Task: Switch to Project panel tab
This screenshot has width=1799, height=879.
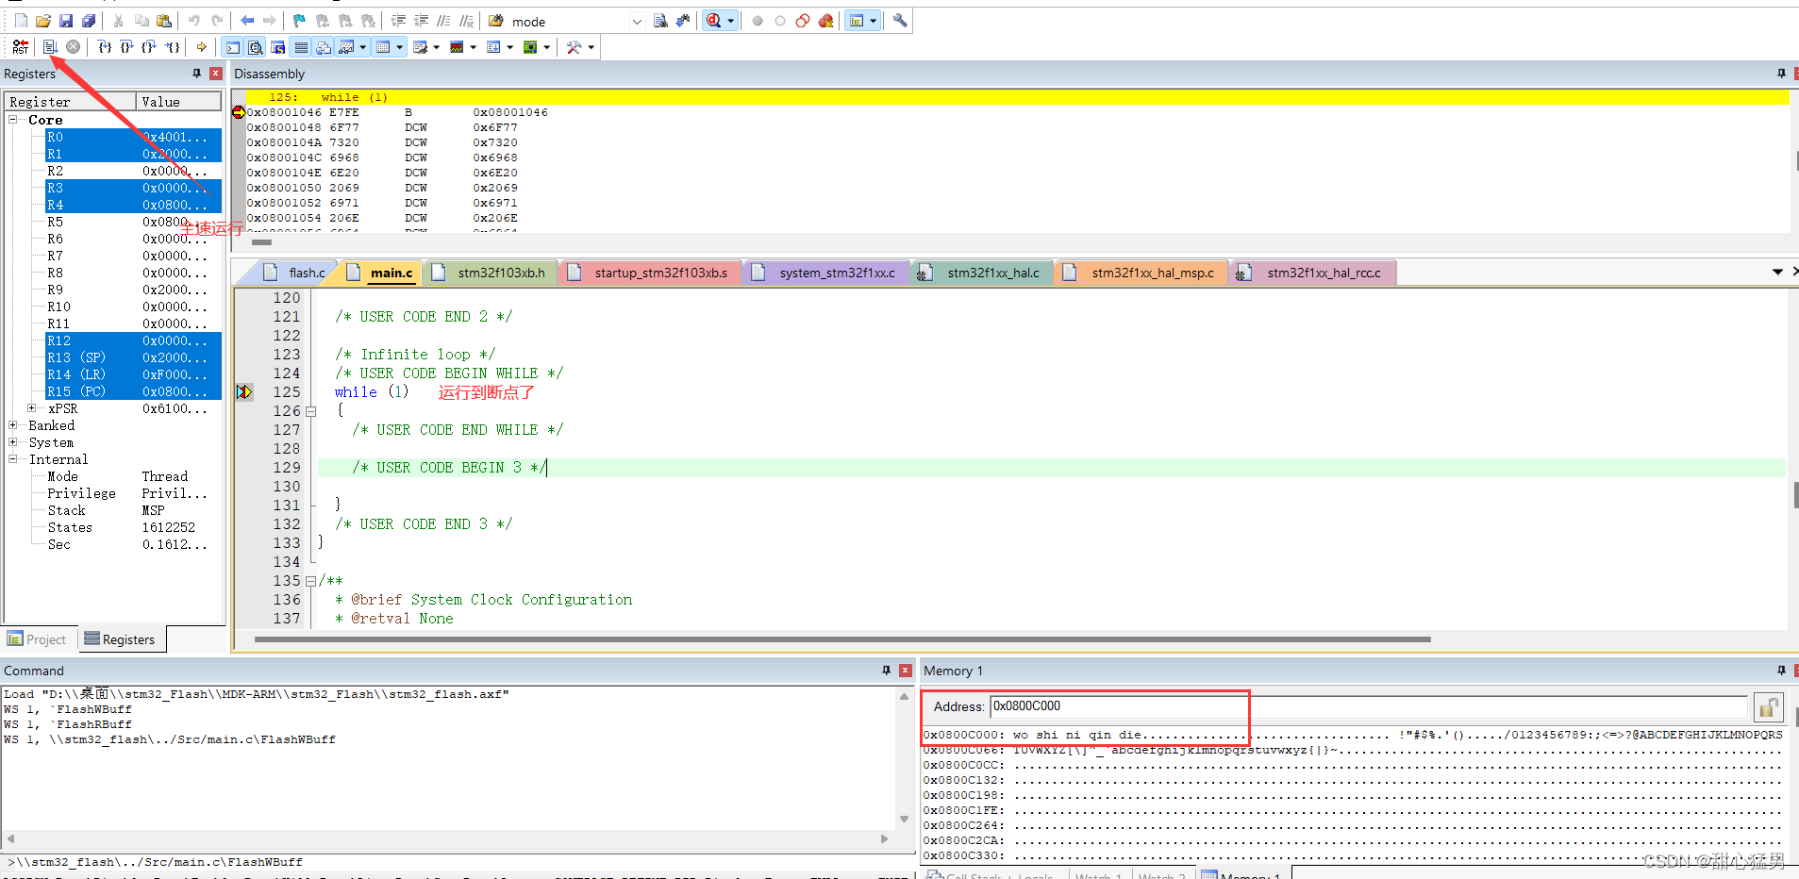Action: click(x=38, y=639)
